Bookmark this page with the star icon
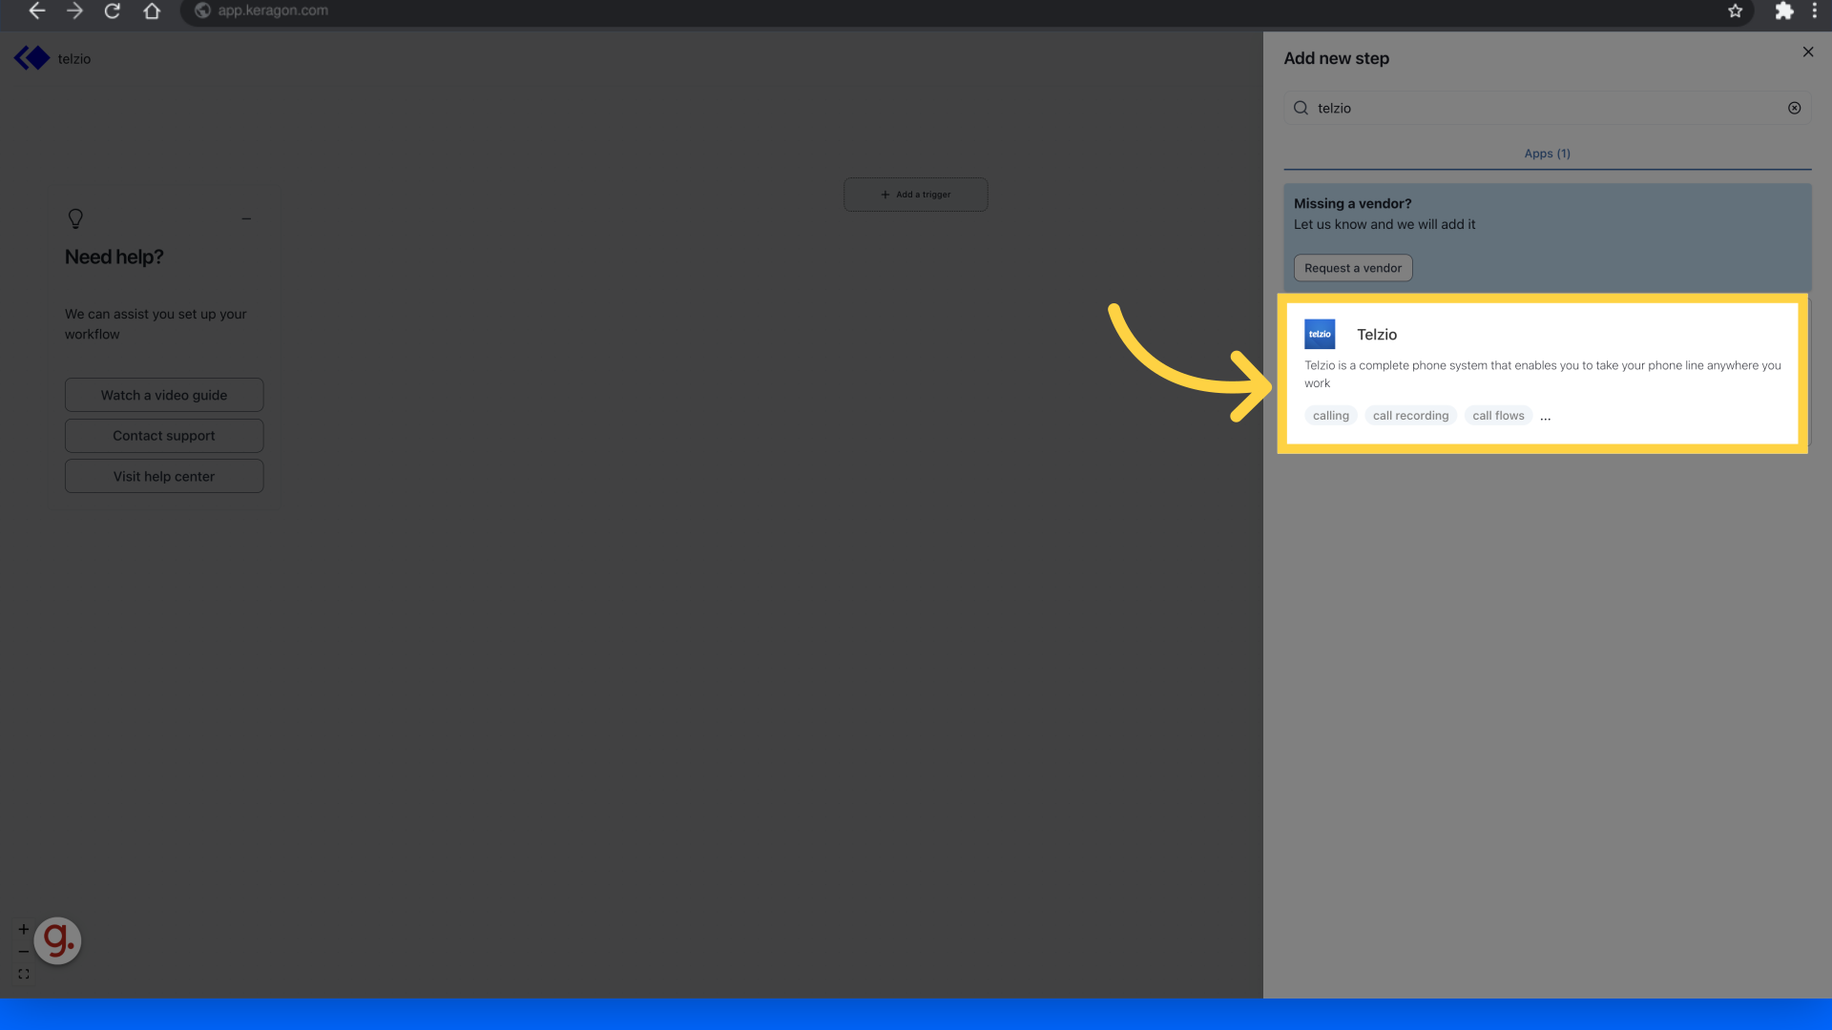Image resolution: width=1832 pixels, height=1030 pixels. (1735, 10)
